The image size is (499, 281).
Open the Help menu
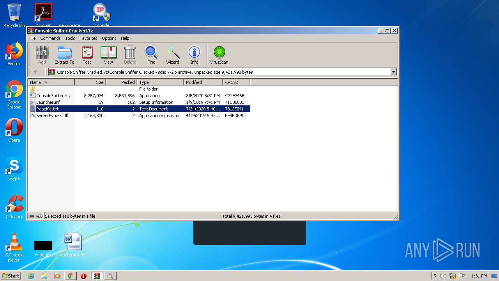point(125,38)
